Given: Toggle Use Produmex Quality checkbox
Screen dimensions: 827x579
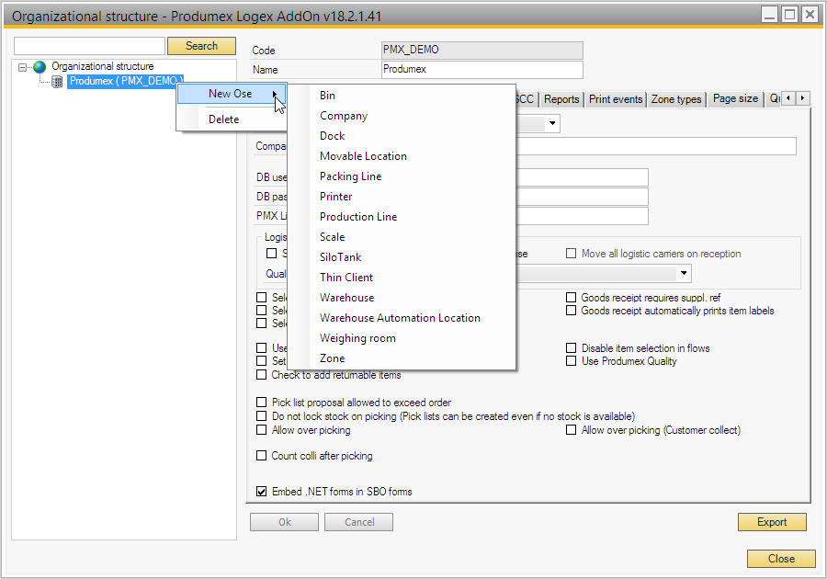Looking at the screenshot, I should (x=572, y=361).
